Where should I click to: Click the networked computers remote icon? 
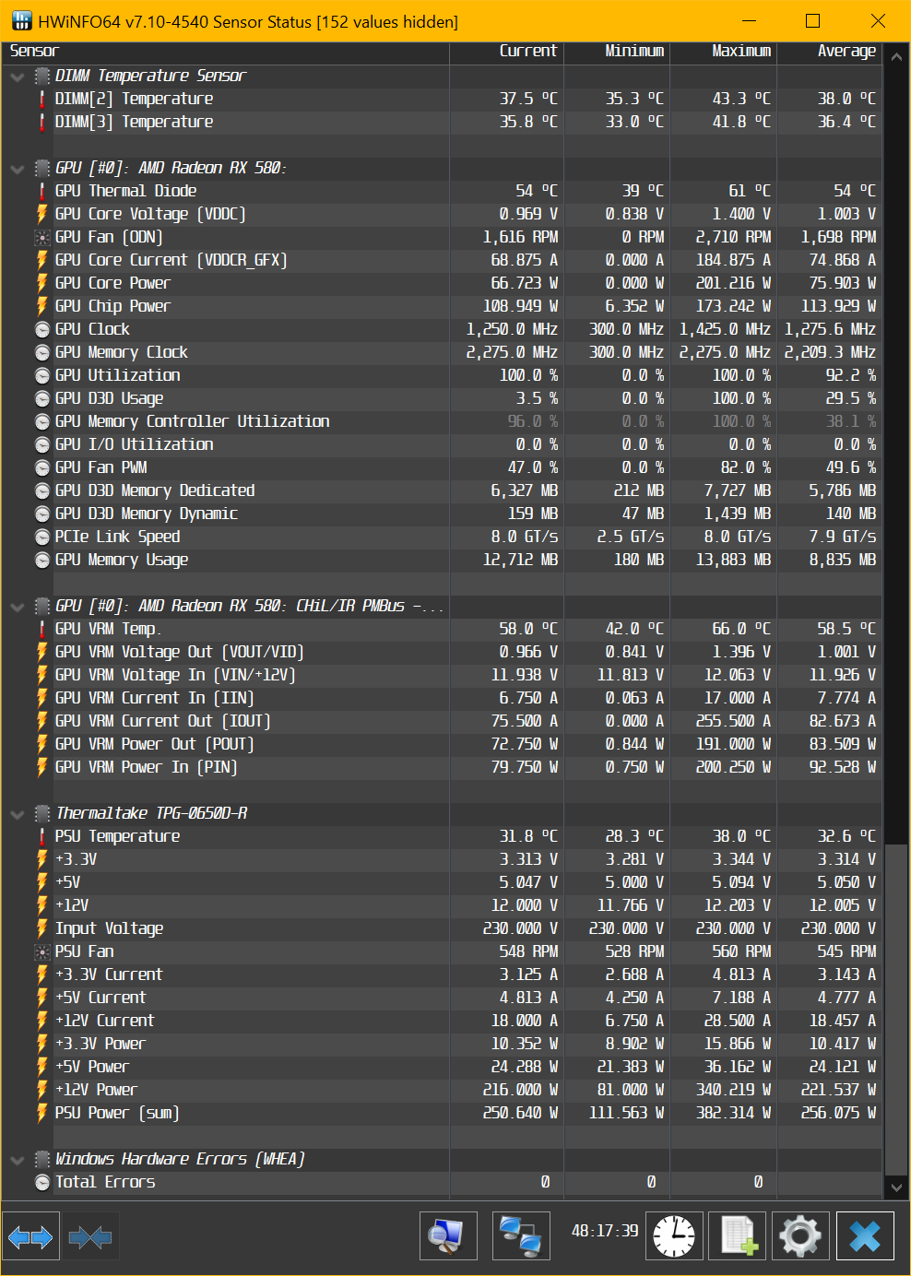pos(521,1236)
